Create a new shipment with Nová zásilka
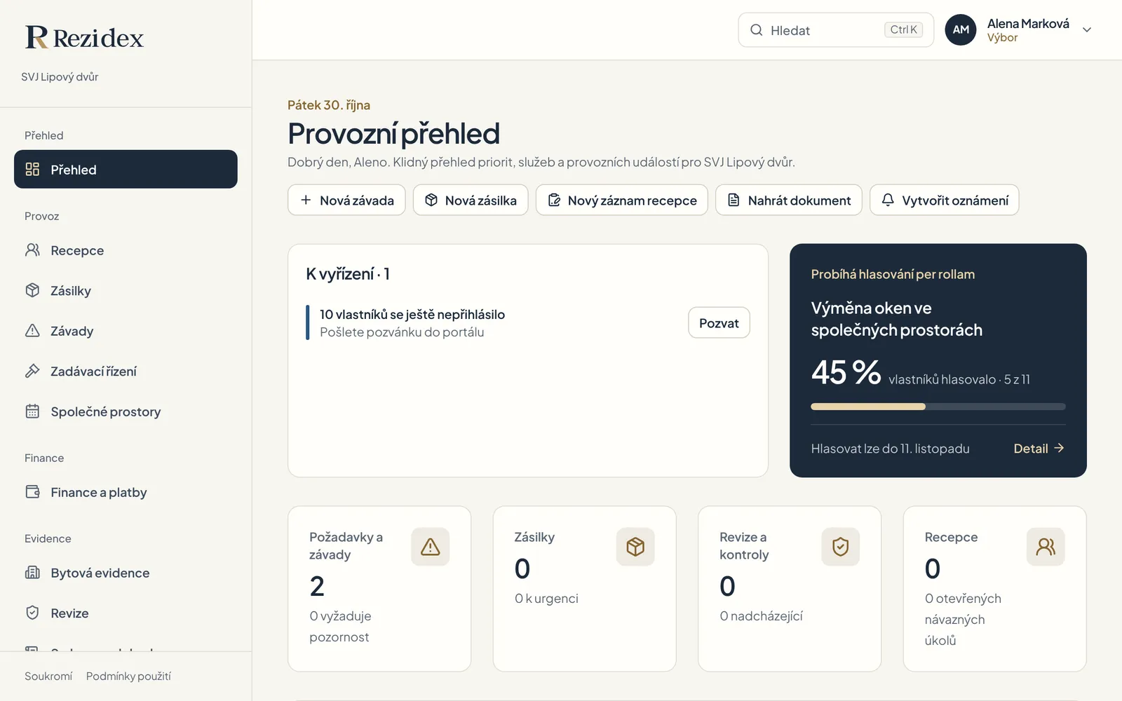 pos(471,200)
